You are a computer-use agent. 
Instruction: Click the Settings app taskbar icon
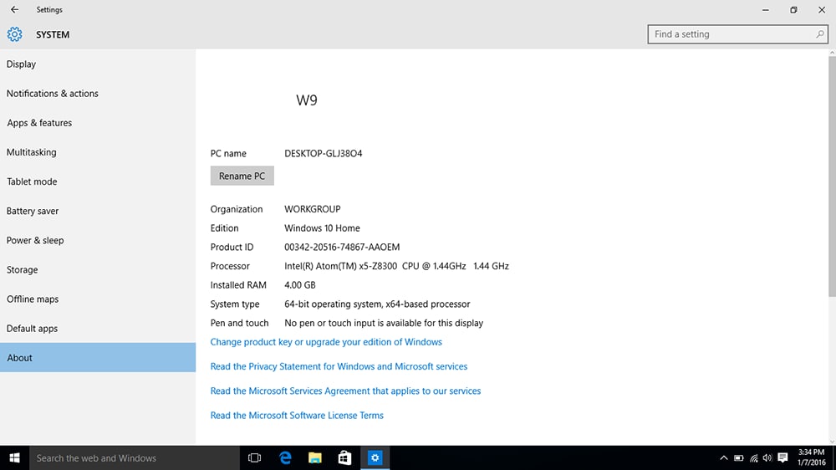(x=375, y=458)
